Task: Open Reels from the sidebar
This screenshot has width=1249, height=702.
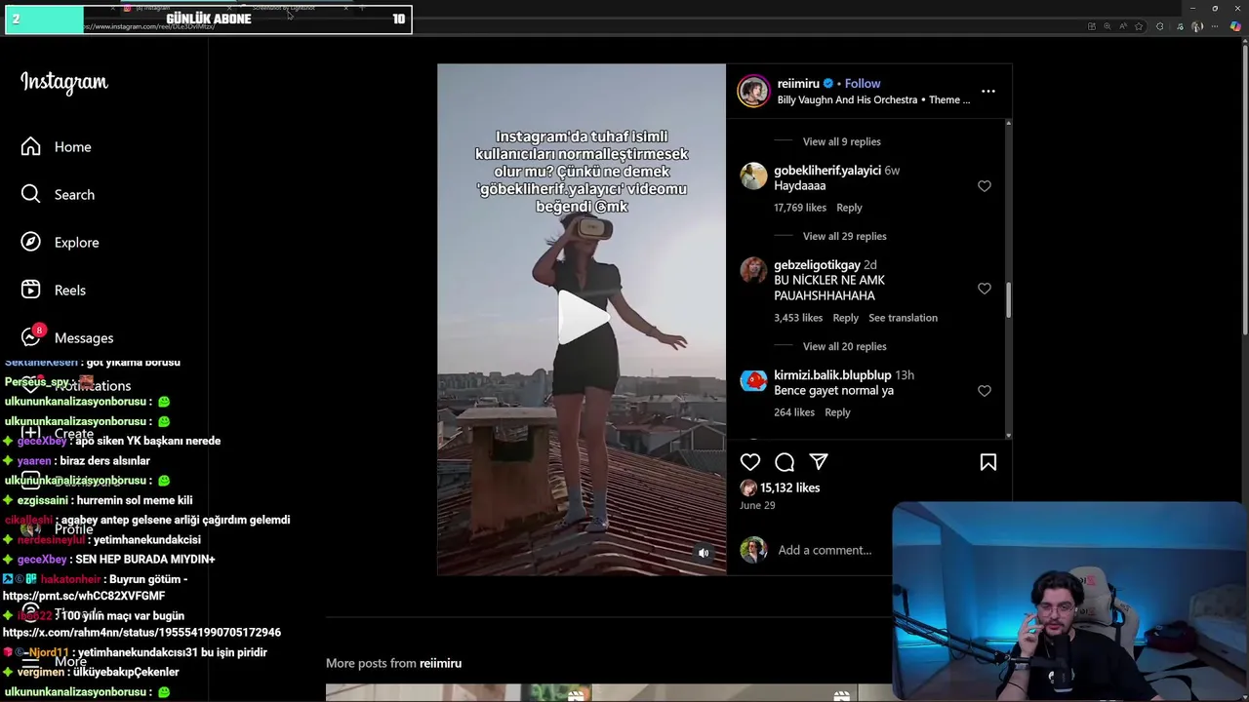Action: (54, 290)
